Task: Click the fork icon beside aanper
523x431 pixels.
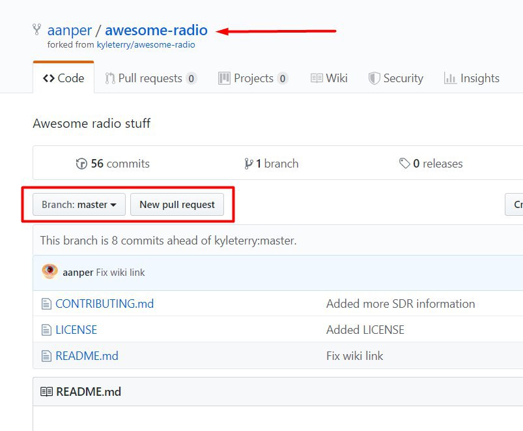Action: tap(36, 30)
